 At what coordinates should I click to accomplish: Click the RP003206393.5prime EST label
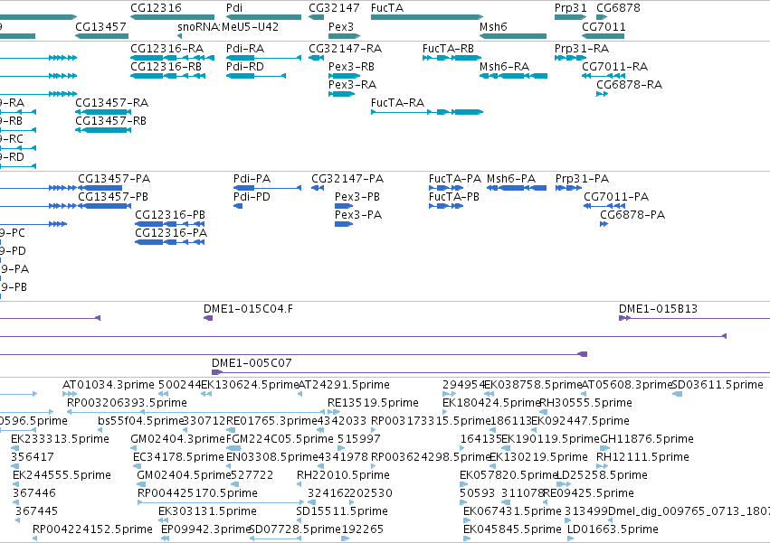coord(127,403)
